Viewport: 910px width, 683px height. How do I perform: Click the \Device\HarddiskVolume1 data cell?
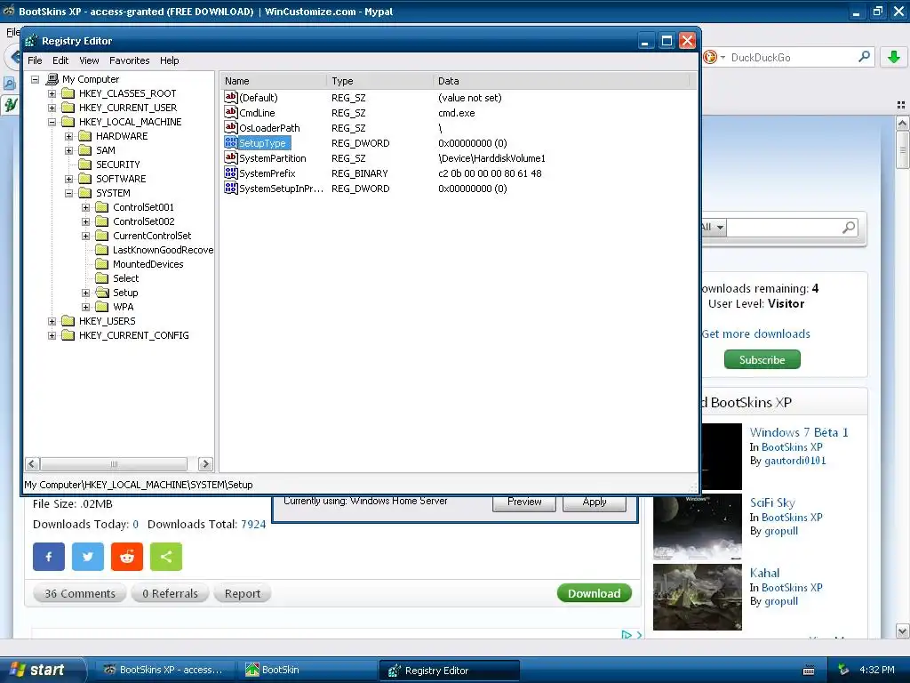[x=491, y=158]
